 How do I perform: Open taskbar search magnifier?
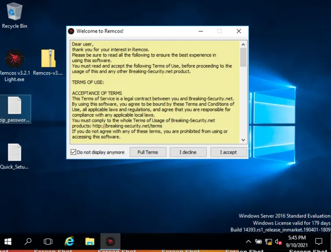[x=28, y=242]
